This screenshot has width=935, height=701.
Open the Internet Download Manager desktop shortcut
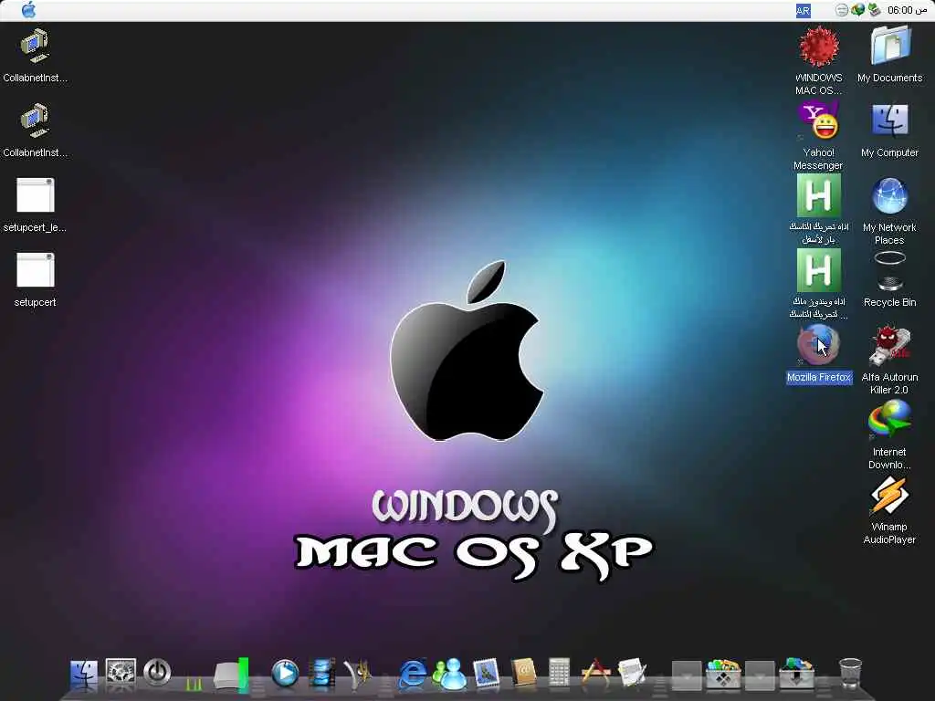click(889, 420)
